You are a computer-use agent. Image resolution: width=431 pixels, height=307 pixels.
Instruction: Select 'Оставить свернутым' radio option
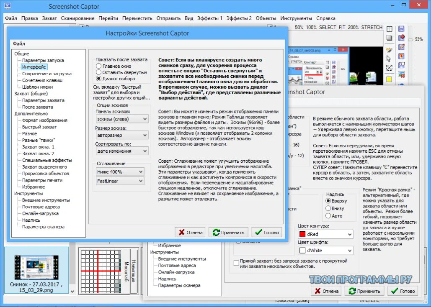99,72
